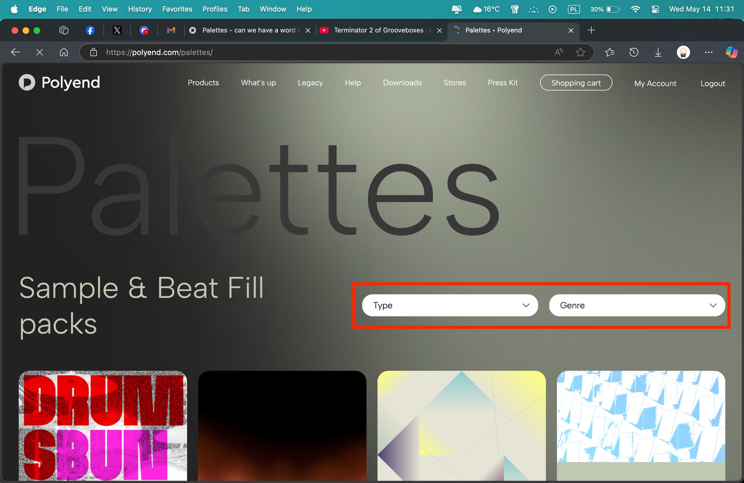
Task: Open Products navigation link
Action: point(203,83)
